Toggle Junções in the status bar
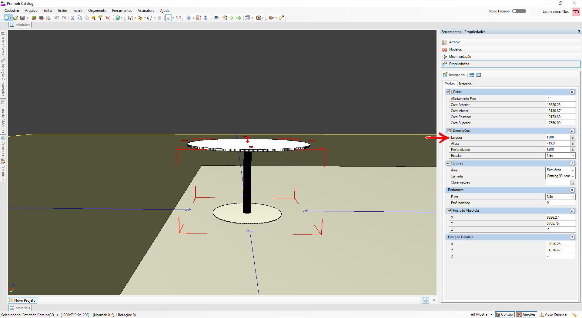This screenshot has width=582, height=318. coord(527,314)
